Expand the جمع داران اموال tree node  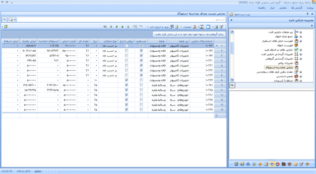[301, 36]
